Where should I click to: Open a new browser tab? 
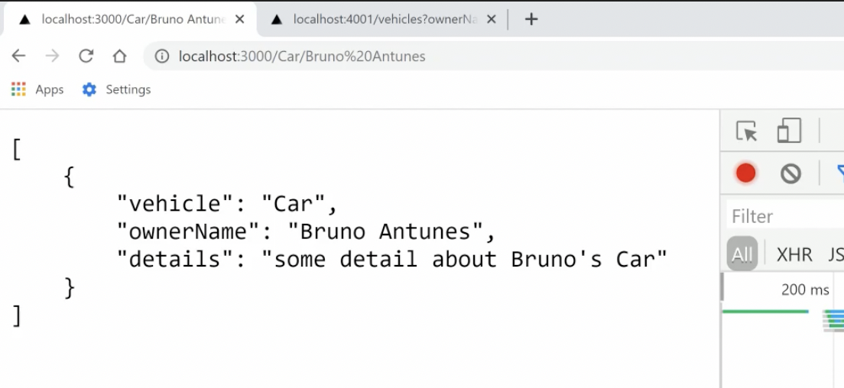pyautogui.click(x=531, y=19)
